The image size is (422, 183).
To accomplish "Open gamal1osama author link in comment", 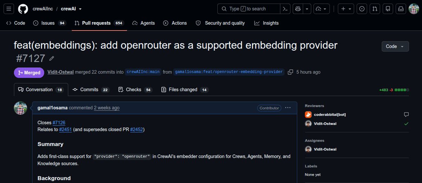I will pyautogui.click(x=52, y=108).
